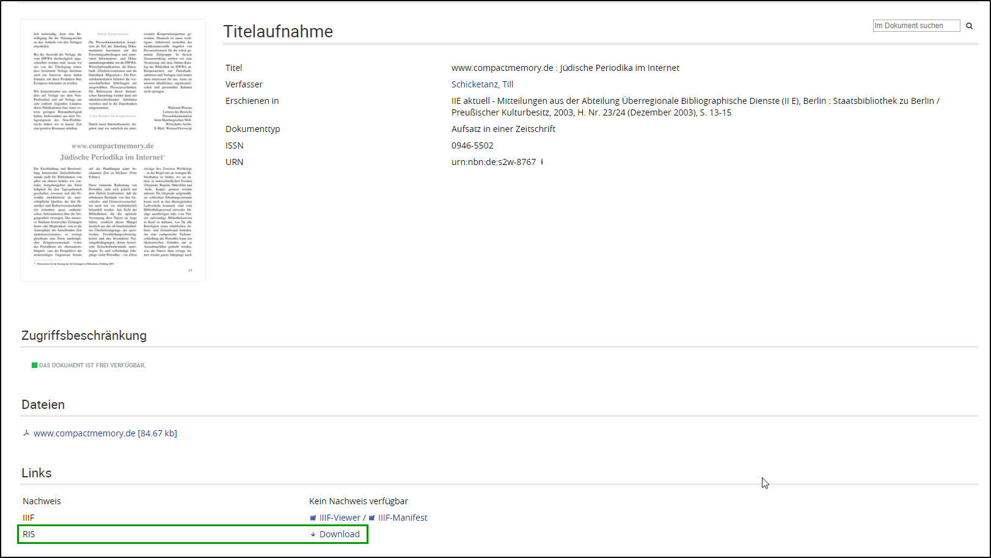Viewport: 991px width, 558px height.
Task: Download the RIS citation file
Action: coord(339,534)
